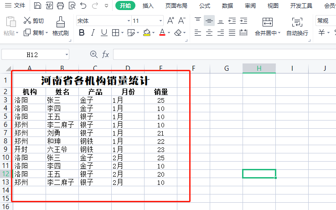Click the Cut (剪切) scissors icon

tap(27, 21)
